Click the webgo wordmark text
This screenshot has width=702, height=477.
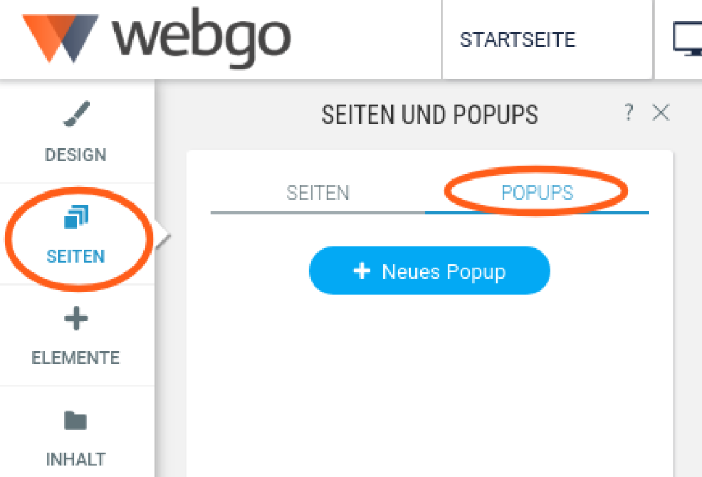click(x=202, y=39)
